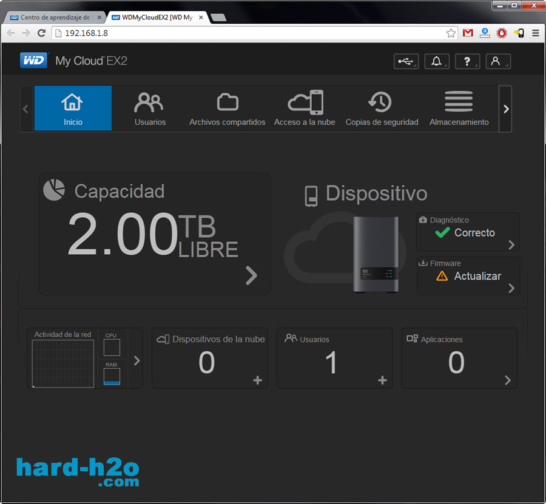Open Archivos compartidos tab
The width and height of the screenshot is (546, 504).
click(x=227, y=108)
